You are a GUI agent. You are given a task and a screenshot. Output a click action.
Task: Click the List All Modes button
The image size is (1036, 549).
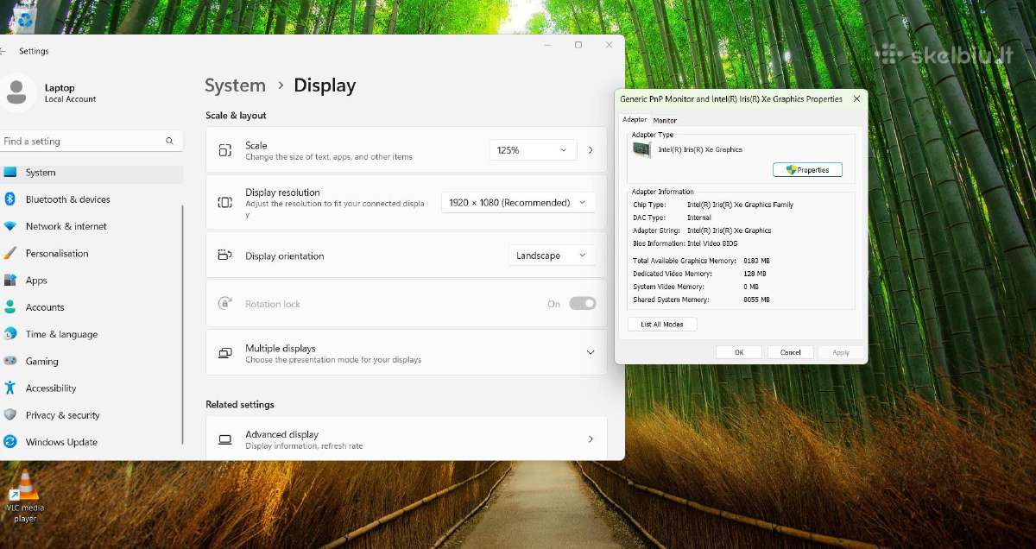[x=662, y=325]
